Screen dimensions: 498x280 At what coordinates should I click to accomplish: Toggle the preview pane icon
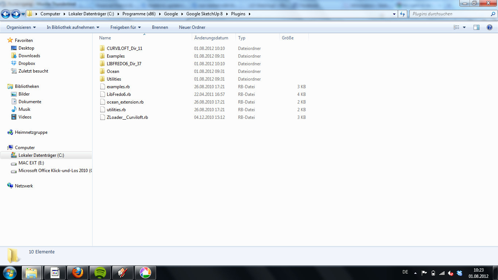pyautogui.click(x=476, y=27)
